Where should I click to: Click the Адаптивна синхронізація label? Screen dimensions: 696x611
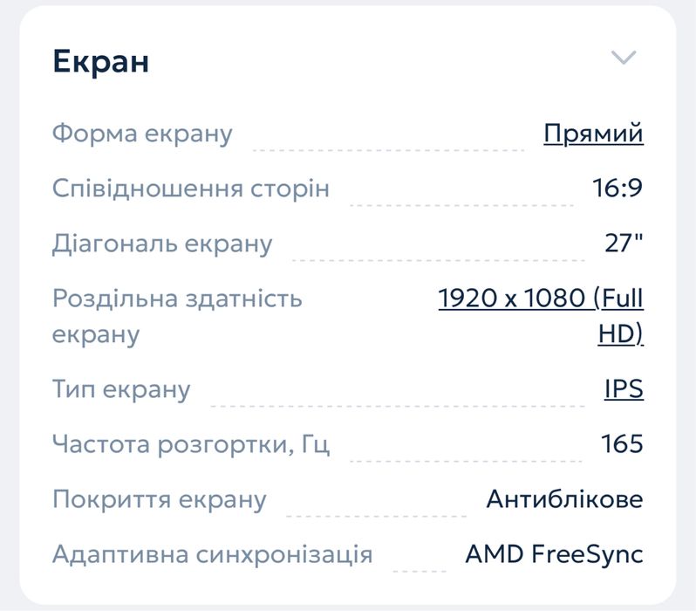(213, 554)
